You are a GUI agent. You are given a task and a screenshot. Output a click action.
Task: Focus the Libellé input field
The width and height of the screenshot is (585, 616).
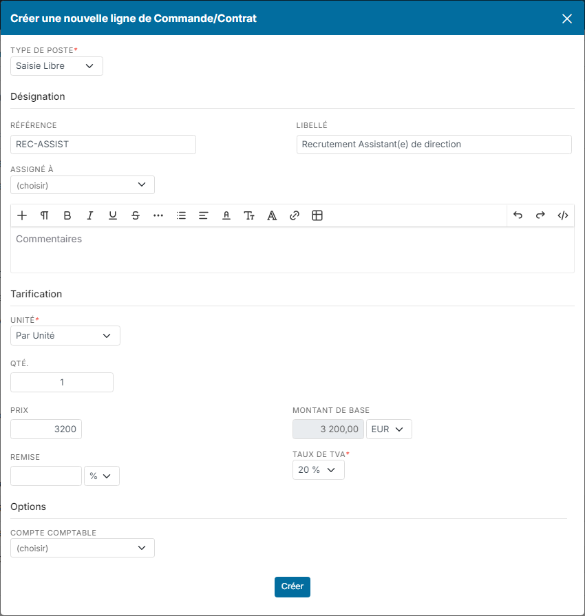pos(434,145)
